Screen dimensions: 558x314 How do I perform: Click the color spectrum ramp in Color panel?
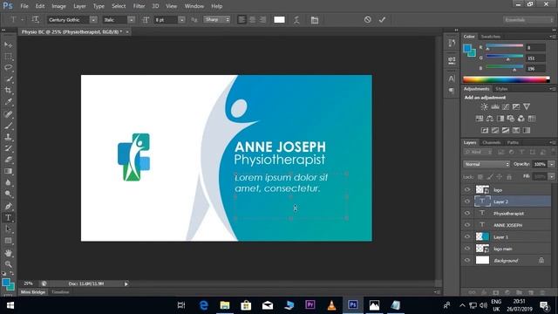[x=506, y=79]
